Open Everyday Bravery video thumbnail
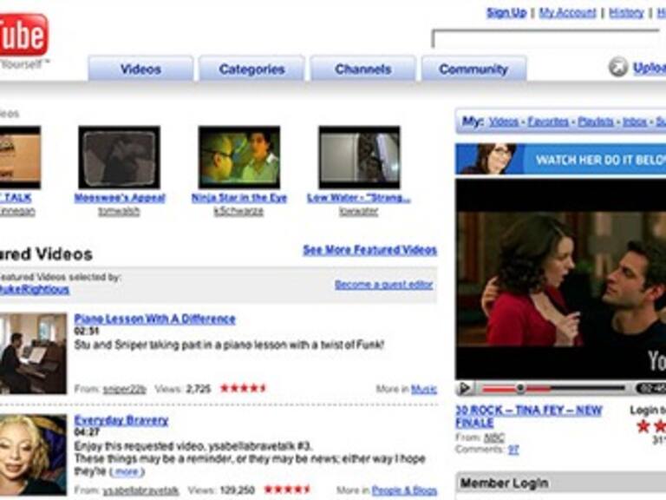 tap(33, 455)
